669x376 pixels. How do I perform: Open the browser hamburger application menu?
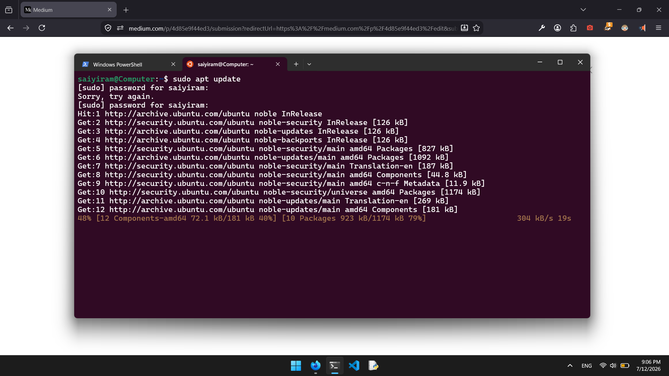pos(659,28)
